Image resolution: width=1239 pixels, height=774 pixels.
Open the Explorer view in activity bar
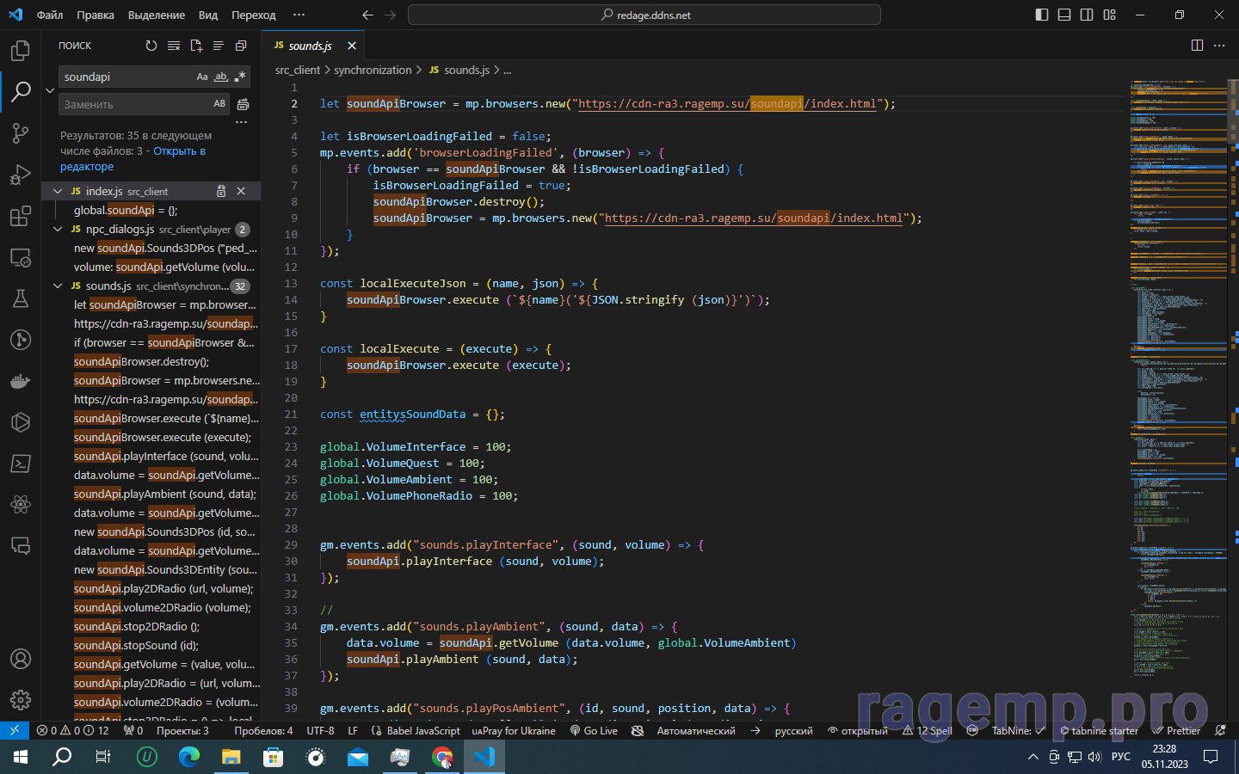(x=20, y=51)
